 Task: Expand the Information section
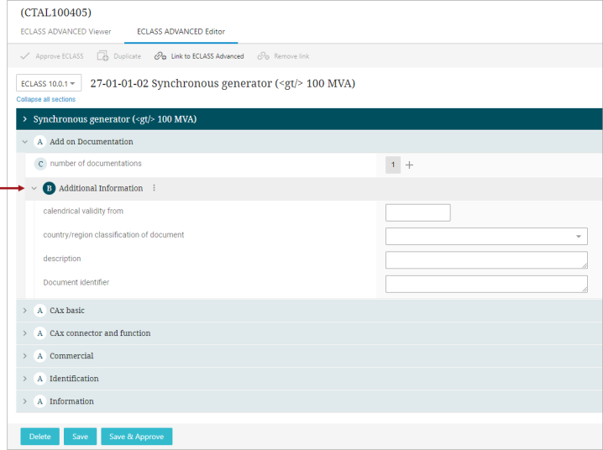point(25,401)
